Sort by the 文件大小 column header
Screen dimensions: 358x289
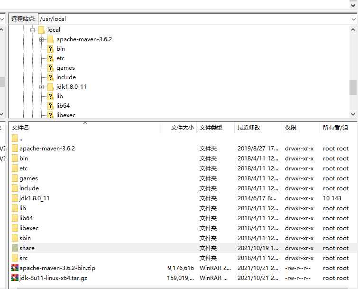pos(182,128)
